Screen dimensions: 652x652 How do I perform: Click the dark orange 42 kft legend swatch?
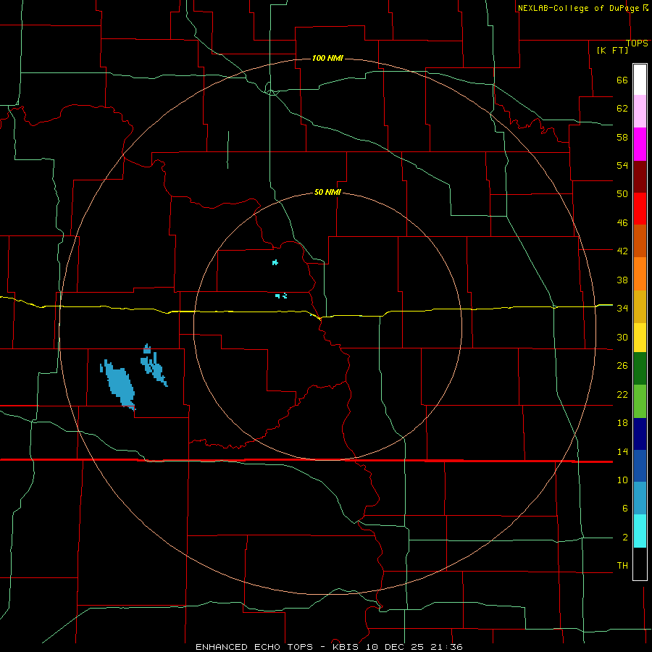click(x=640, y=241)
